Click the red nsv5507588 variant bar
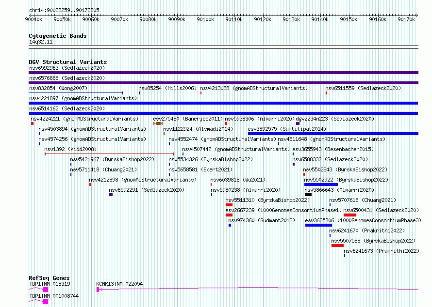This screenshot has width=432, height=307. click(x=337, y=246)
